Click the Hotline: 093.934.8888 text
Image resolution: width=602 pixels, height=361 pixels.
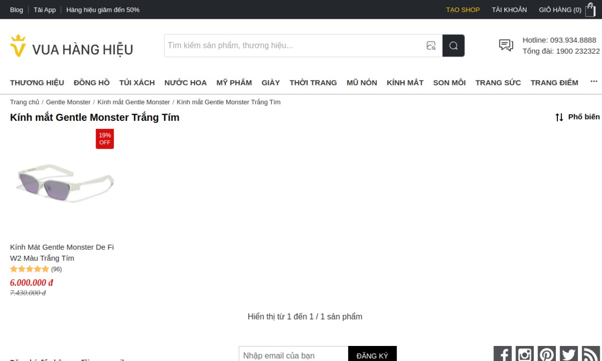click(x=559, y=40)
